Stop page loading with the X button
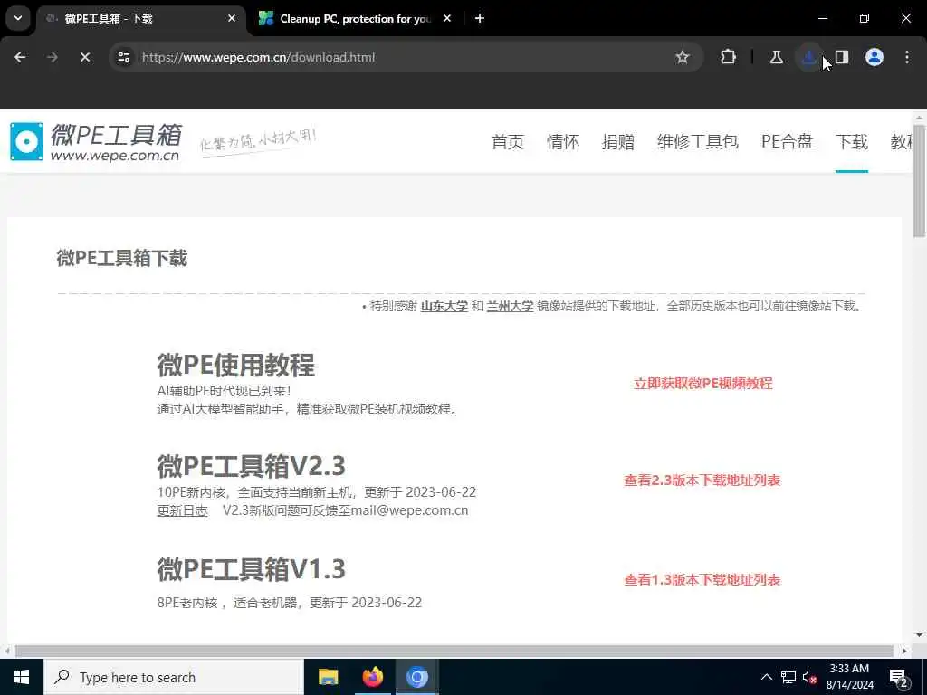The width and height of the screenshot is (927, 695). [x=84, y=57]
